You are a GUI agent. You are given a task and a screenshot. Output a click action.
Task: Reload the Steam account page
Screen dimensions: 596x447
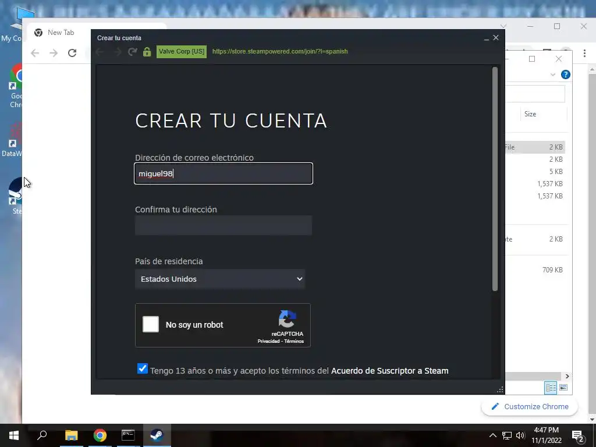tap(132, 52)
